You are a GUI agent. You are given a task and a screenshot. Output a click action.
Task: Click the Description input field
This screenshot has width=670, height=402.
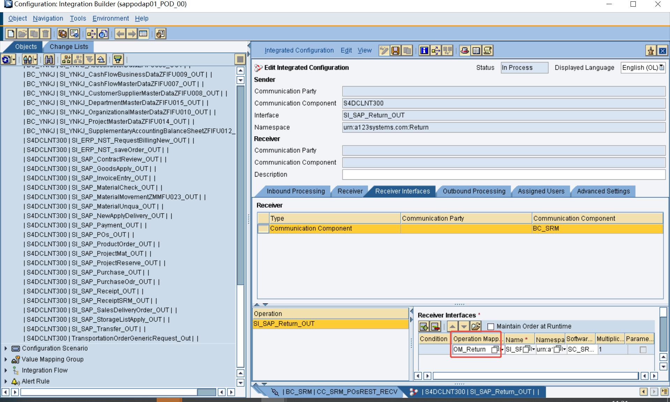[504, 174]
